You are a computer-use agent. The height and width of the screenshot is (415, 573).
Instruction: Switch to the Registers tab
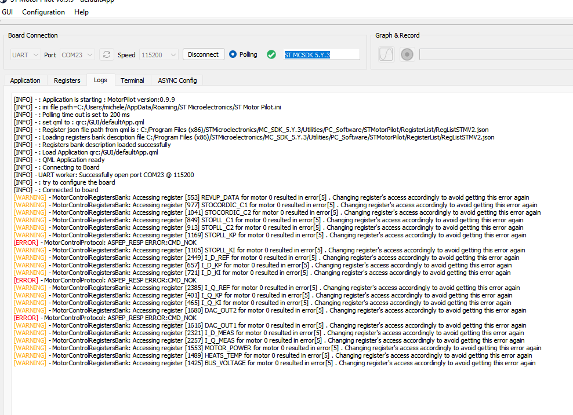click(x=67, y=80)
